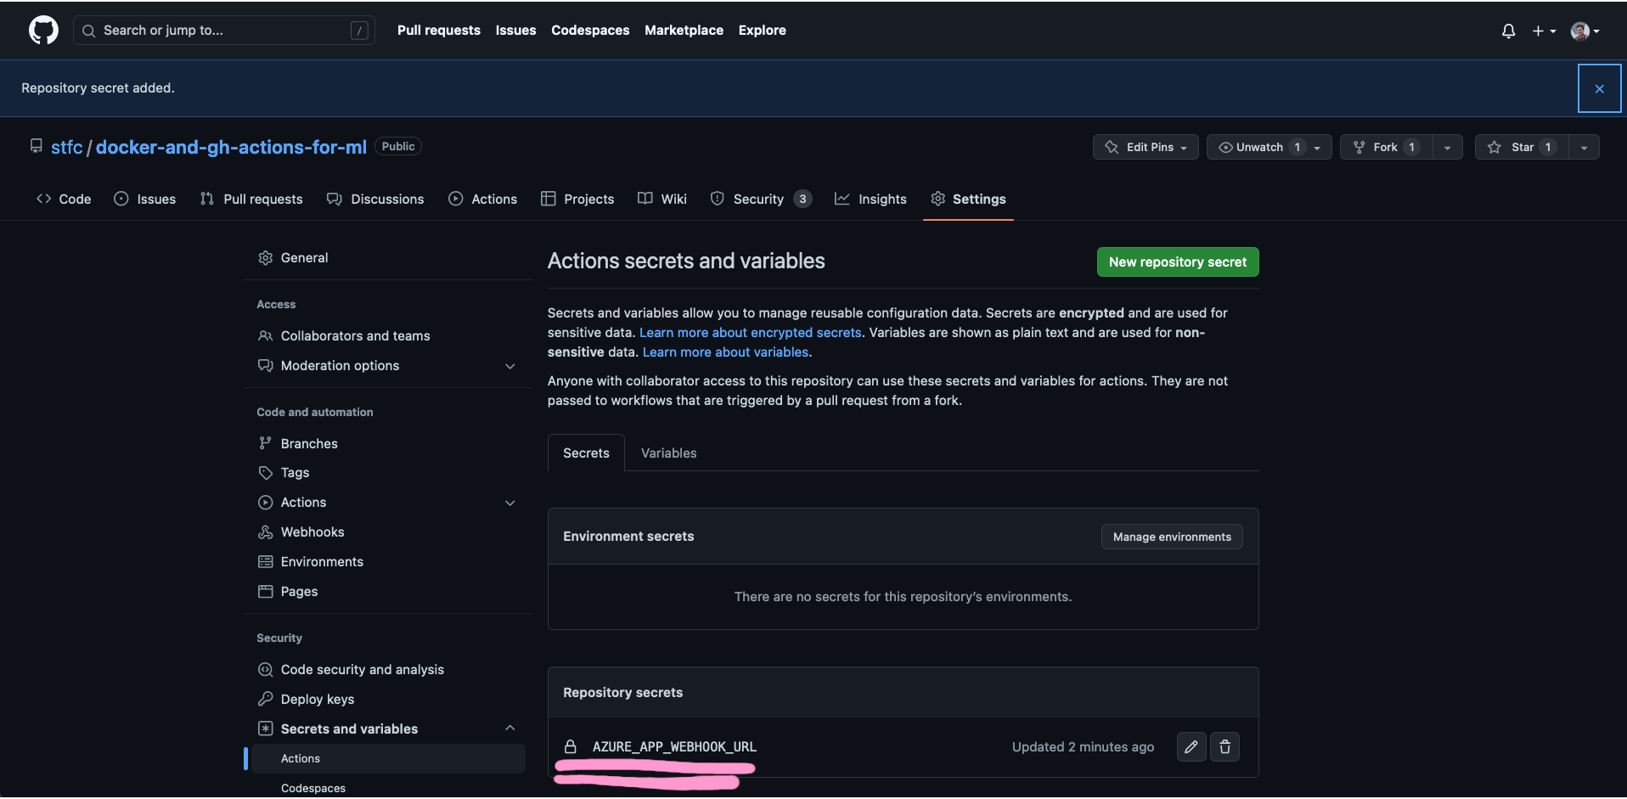Expand the plus create-new dropdown

(1543, 31)
